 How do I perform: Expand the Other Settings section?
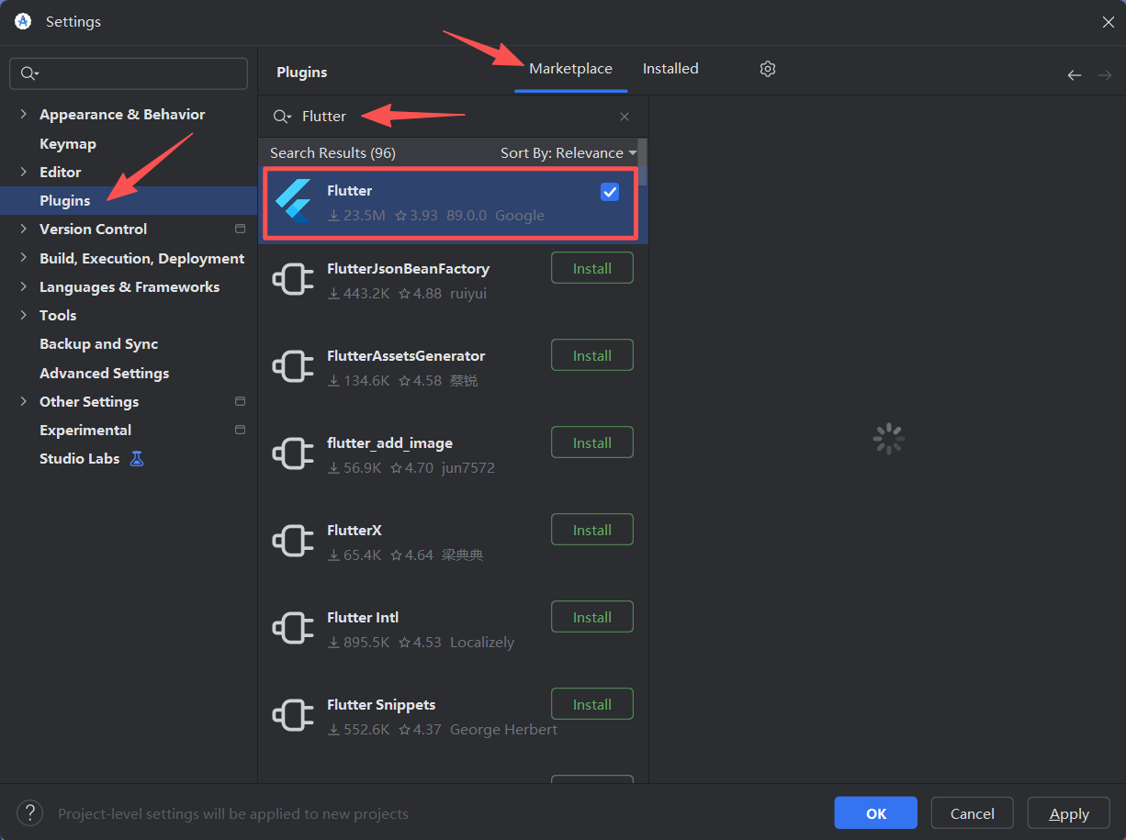tap(23, 401)
